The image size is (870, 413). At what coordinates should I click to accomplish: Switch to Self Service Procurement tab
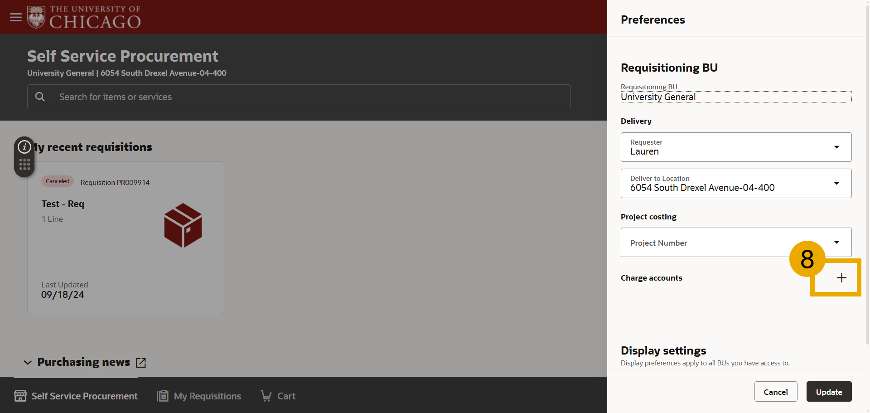pos(76,396)
